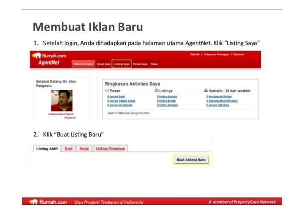Click the Pesan envelope icon

pyautogui.click(x=107, y=90)
